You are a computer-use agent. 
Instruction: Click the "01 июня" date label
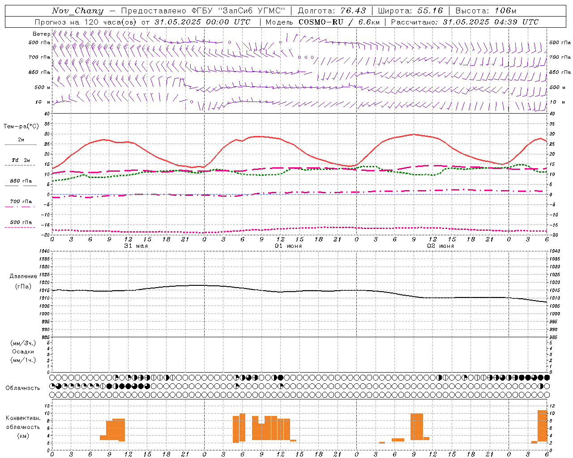288,246
